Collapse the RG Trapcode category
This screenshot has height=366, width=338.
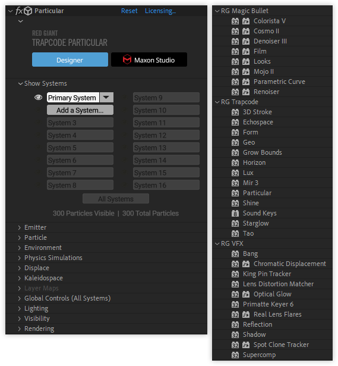coord(217,102)
